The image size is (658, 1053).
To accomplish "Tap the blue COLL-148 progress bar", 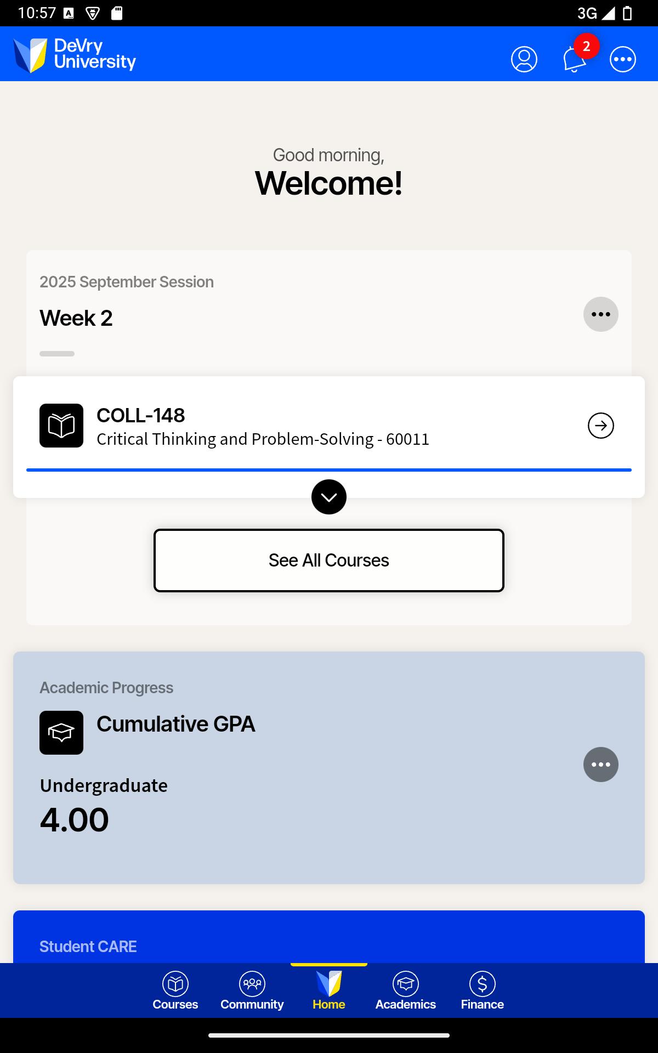I will (329, 470).
